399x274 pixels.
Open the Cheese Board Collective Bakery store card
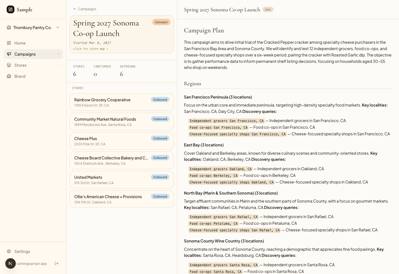pyautogui.click(x=122, y=160)
